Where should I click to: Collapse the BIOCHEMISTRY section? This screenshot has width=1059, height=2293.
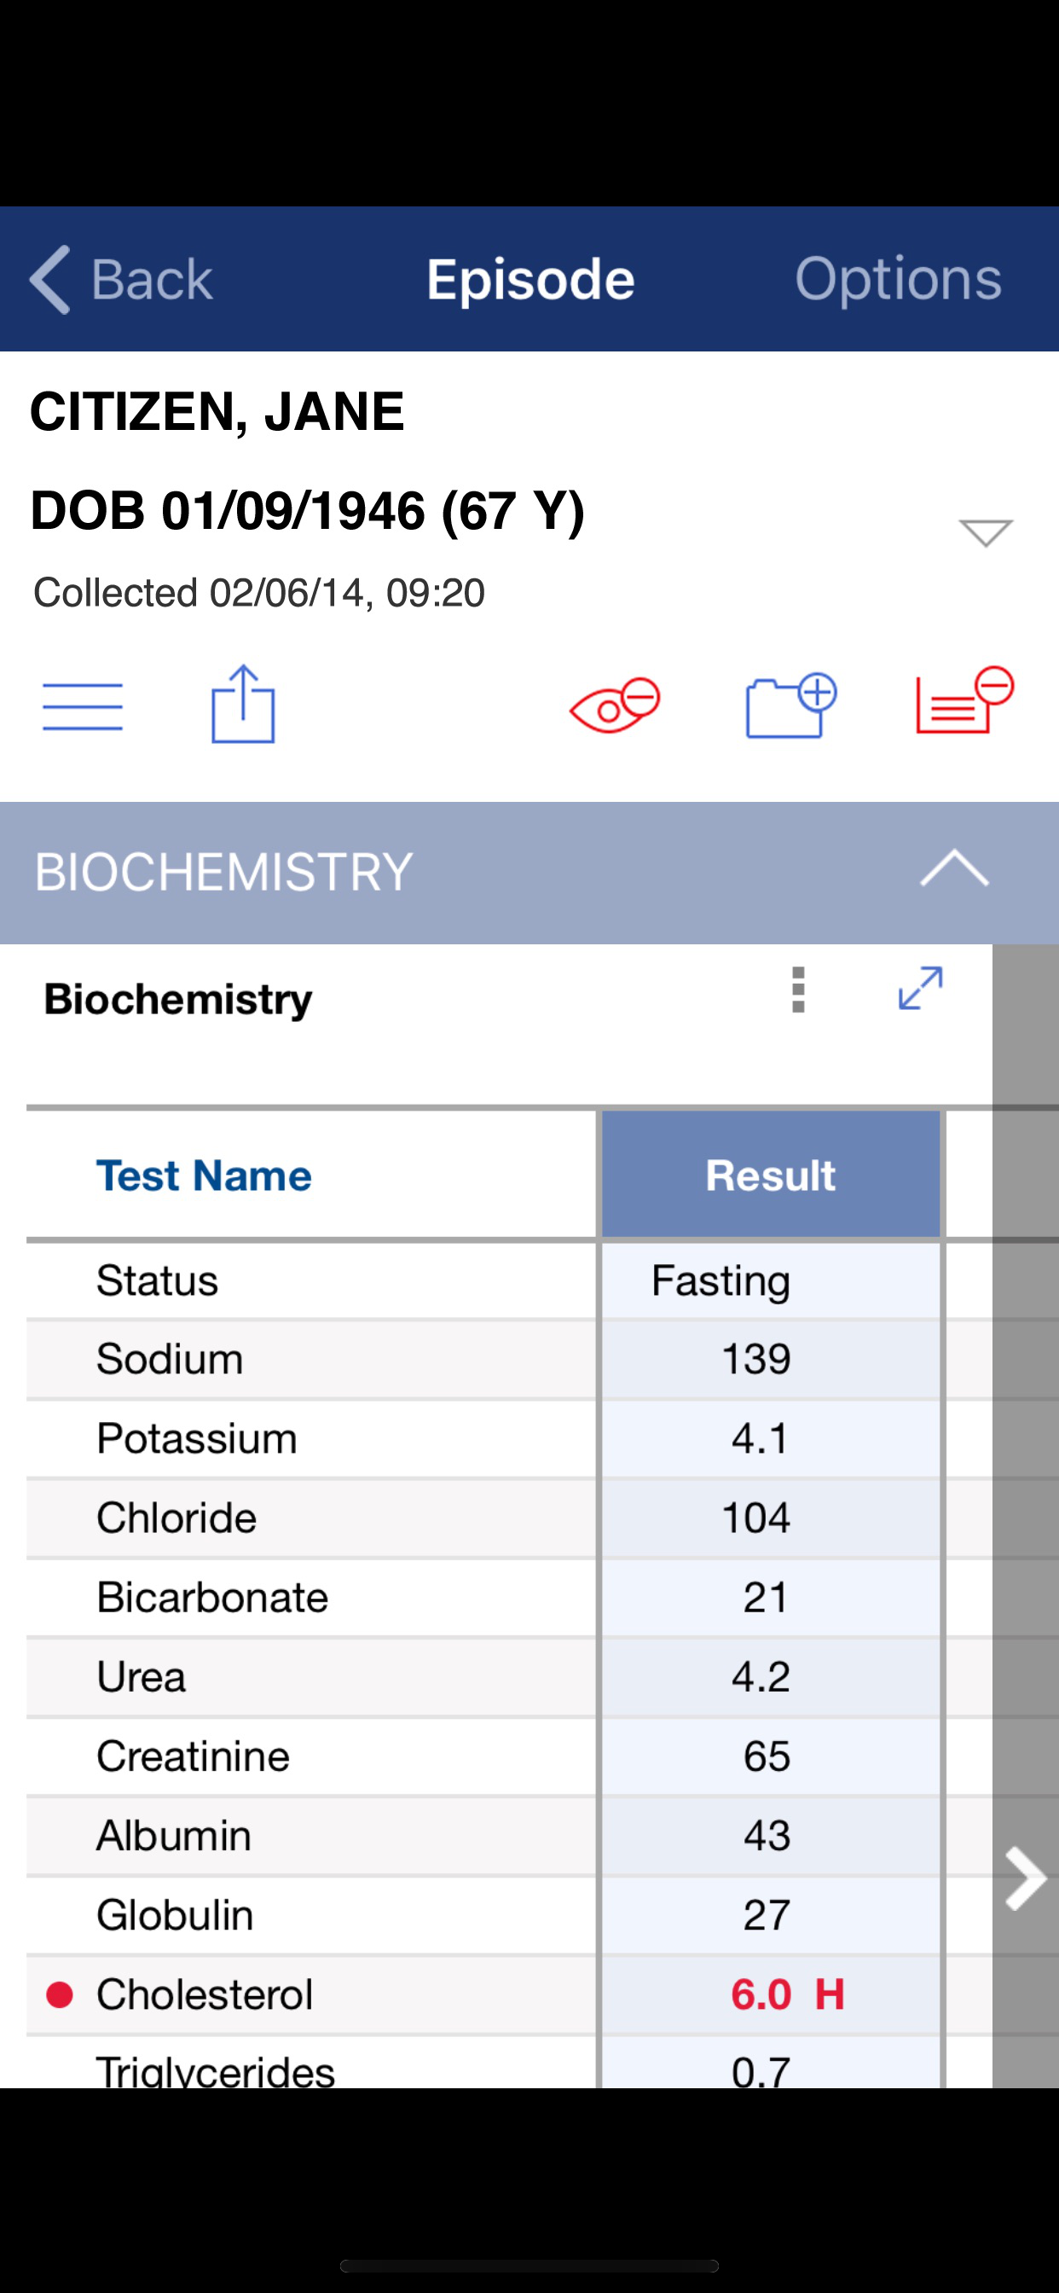[x=954, y=868]
